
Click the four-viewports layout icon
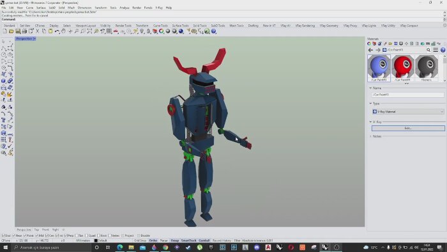click(109, 31)
